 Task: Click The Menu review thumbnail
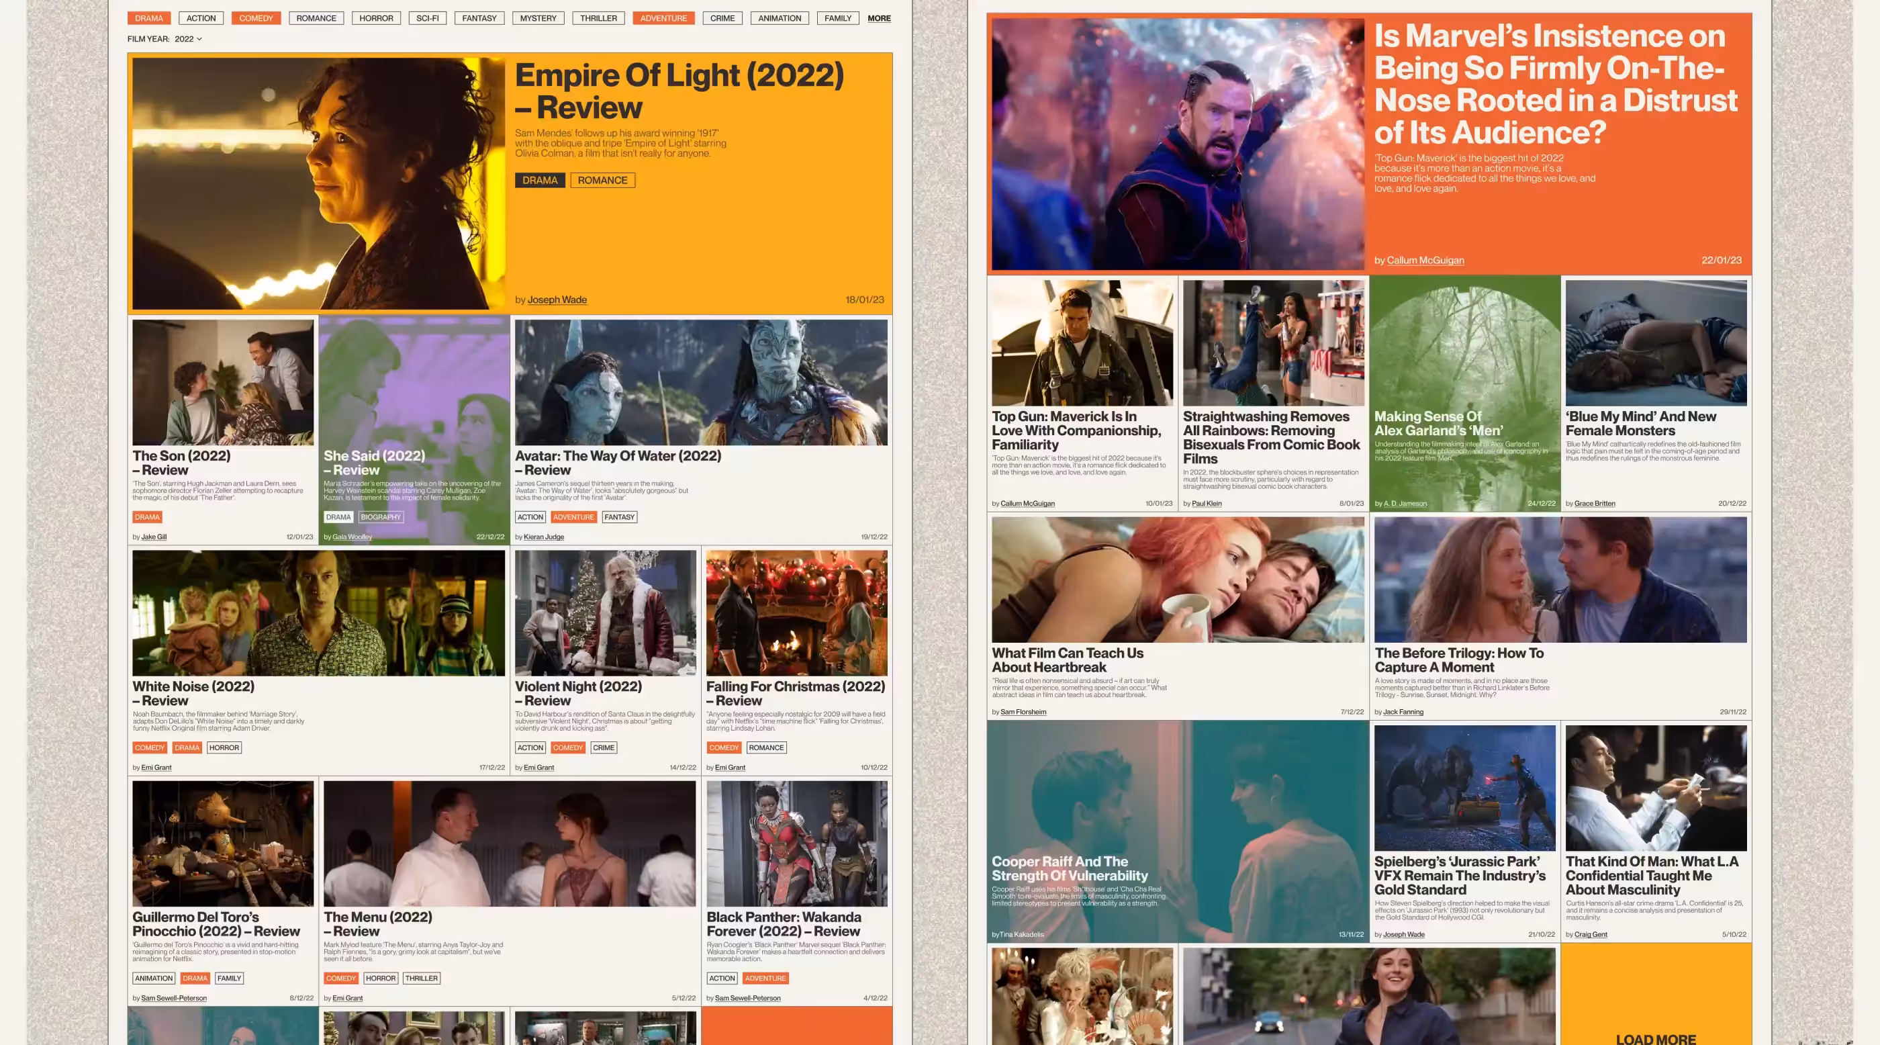[x=510, y=844]
